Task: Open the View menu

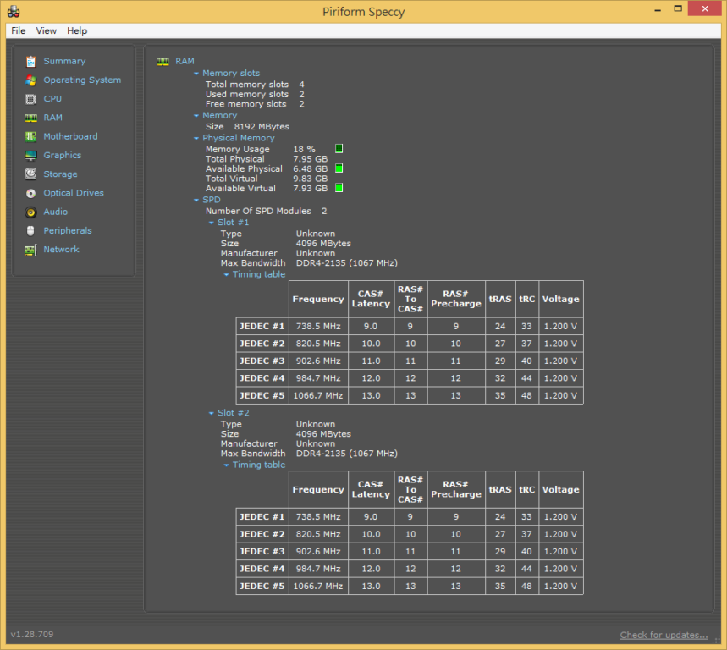Action: click(47, 30)
